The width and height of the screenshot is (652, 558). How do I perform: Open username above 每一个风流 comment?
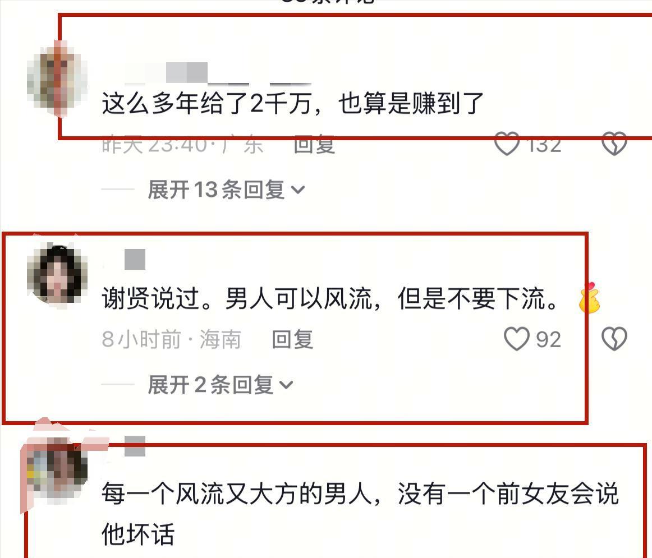point(124,446)
